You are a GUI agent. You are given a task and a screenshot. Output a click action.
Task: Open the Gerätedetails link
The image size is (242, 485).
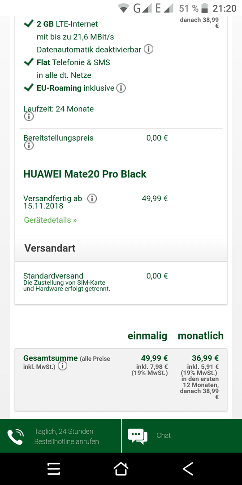pos(50,220)
